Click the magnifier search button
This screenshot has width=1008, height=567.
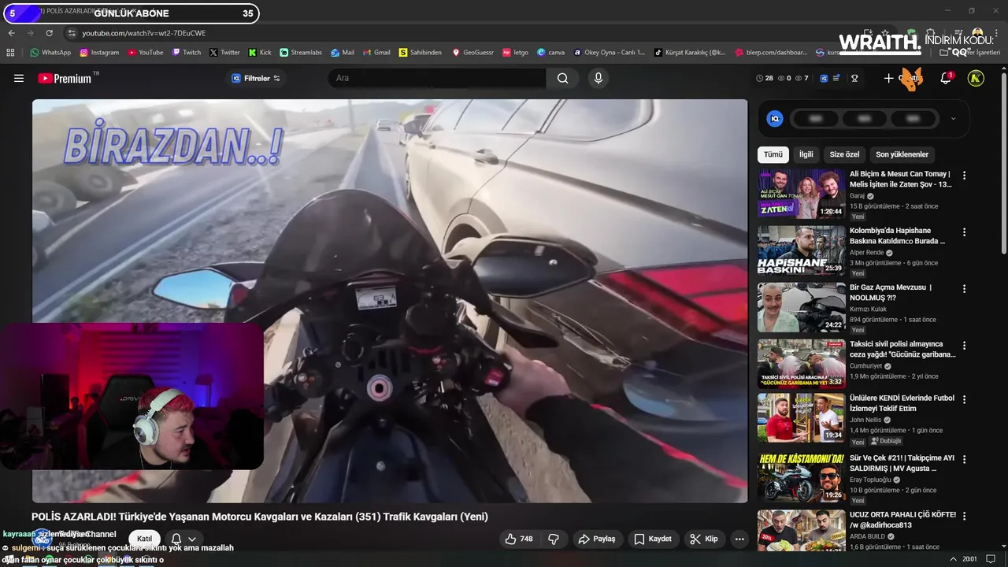[x=562, y=78]
